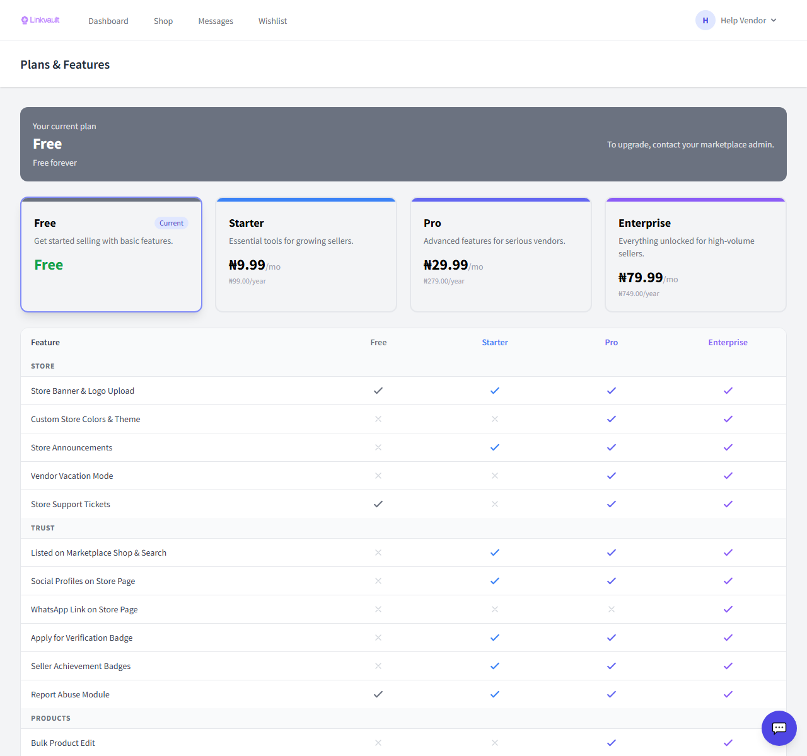Click the ₦9.99/mo Starter price
This screenshot has width=807, height=756.
tap(255, 265)
